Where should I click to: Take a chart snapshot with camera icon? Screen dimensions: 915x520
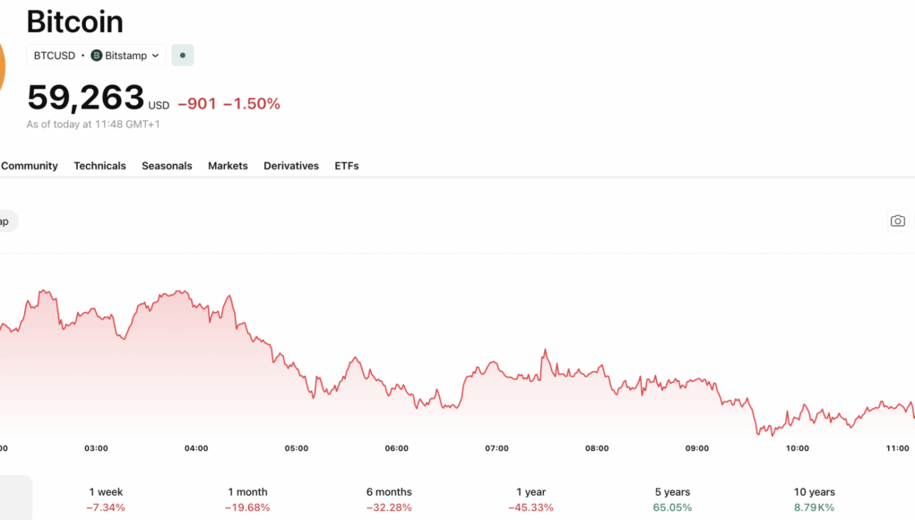(897, 221)
